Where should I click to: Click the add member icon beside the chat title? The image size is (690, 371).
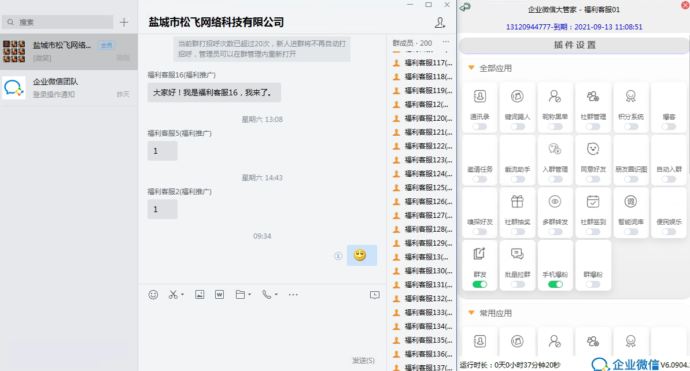tap(440, 23)
